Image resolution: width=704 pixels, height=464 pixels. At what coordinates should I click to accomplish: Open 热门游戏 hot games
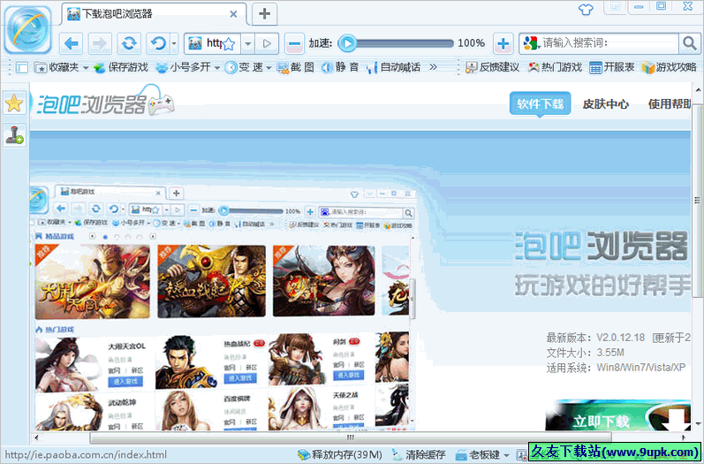pos(555,67)
